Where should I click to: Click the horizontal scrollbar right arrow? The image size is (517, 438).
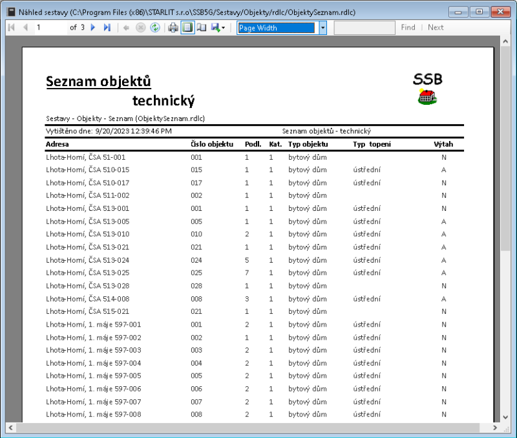[x=495, y=428]
